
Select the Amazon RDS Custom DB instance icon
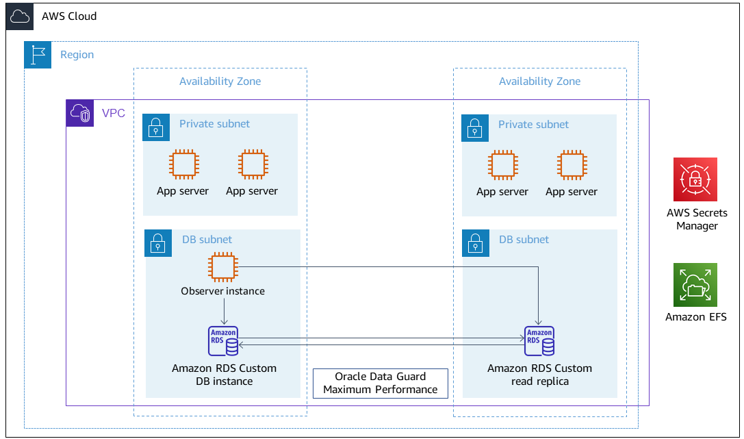(x=223, y=340)
